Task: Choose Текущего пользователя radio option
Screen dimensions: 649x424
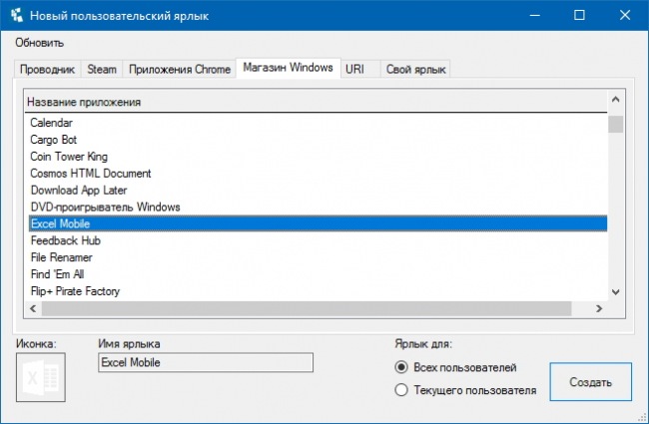Action: 465,390
